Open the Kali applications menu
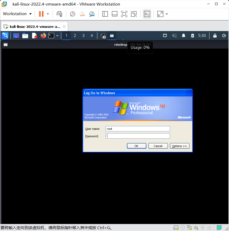 click(5, 36)
